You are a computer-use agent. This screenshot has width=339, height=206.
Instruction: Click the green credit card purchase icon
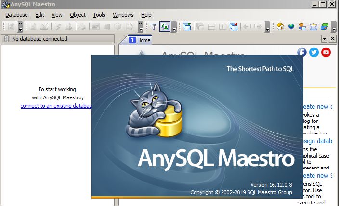tap(325, 26)
